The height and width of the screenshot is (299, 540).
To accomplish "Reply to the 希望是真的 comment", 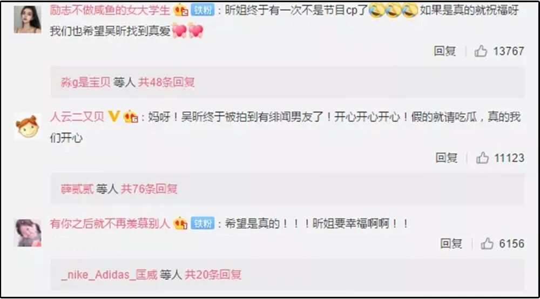I will click(451, 243).
